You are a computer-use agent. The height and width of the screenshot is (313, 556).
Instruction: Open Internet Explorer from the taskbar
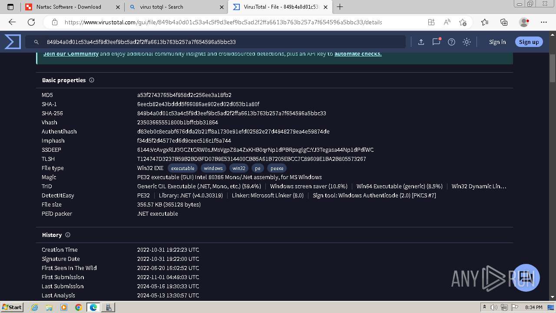[34, 307]
